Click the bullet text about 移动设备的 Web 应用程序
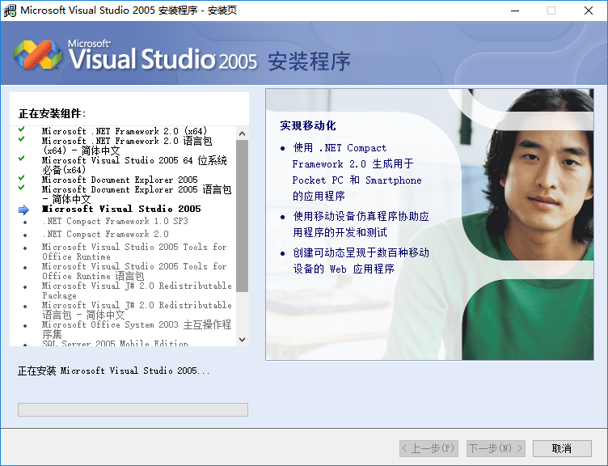The width and height of the screenshot is (608, 466). coord(361,261)
